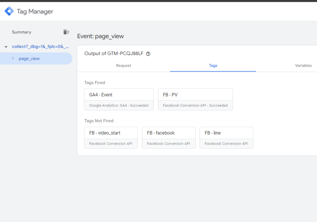Switch to the Request tab

pyautogui.click(x=124, y=66)
